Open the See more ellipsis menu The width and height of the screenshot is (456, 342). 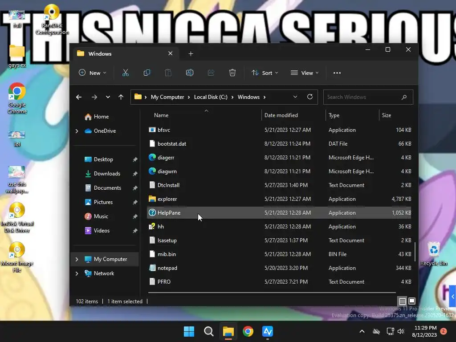point(337,73)
